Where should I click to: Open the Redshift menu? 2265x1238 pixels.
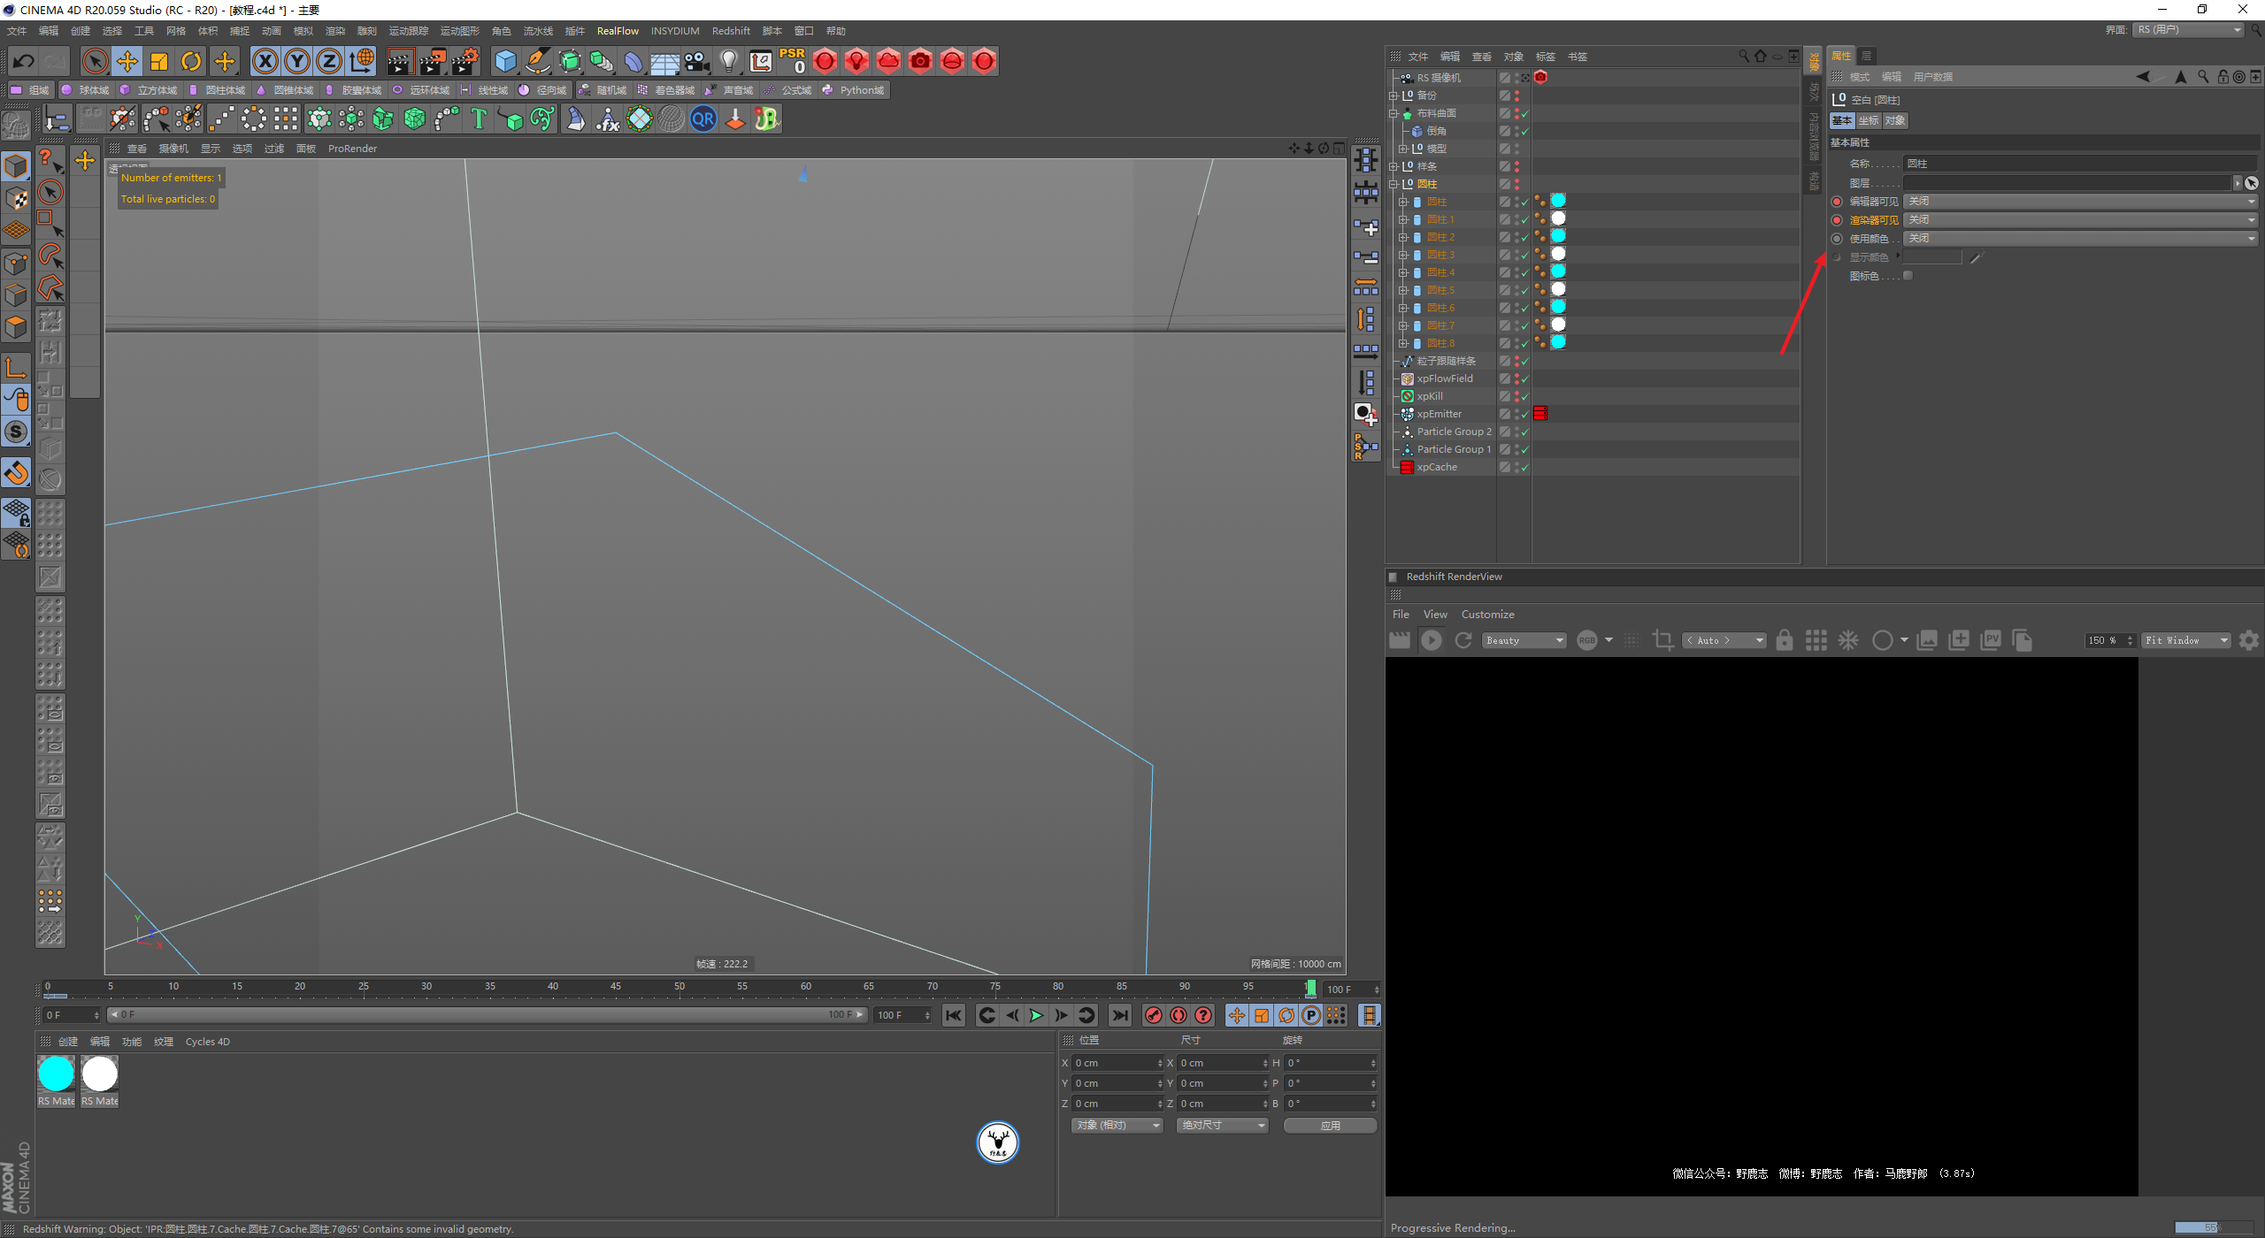(731, 31)
